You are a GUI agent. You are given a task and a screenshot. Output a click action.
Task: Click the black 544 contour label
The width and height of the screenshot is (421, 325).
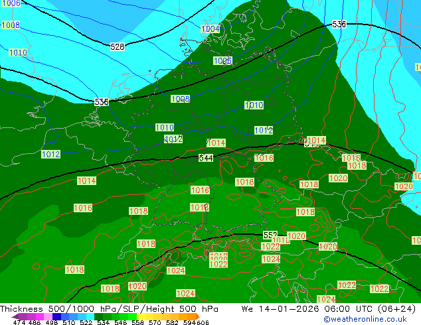tap(206, 158)
